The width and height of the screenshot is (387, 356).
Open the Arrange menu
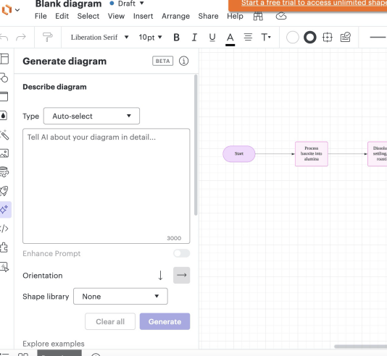175,16
